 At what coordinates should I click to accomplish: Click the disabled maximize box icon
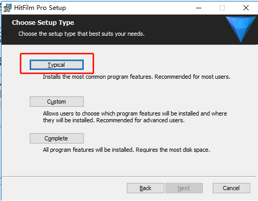pyautogui.click(x=222, y=8)
